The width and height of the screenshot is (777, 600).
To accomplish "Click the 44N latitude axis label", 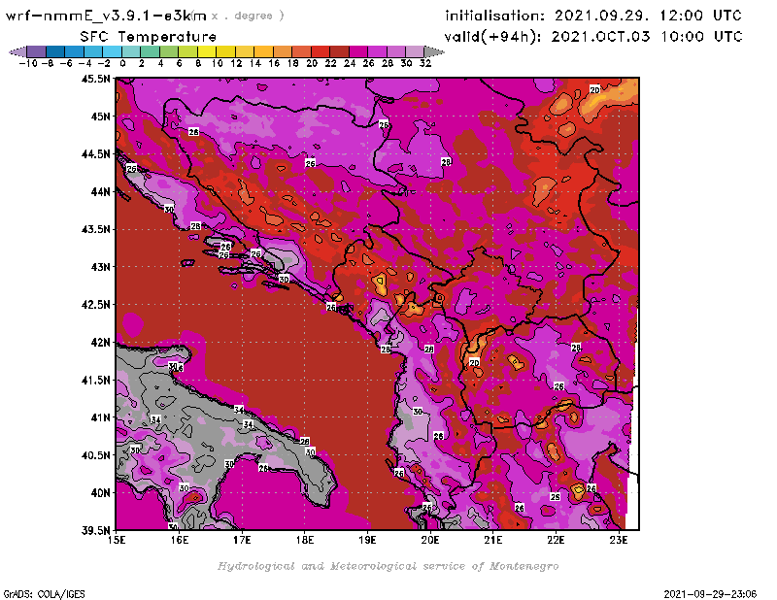I will pos(100,191).
